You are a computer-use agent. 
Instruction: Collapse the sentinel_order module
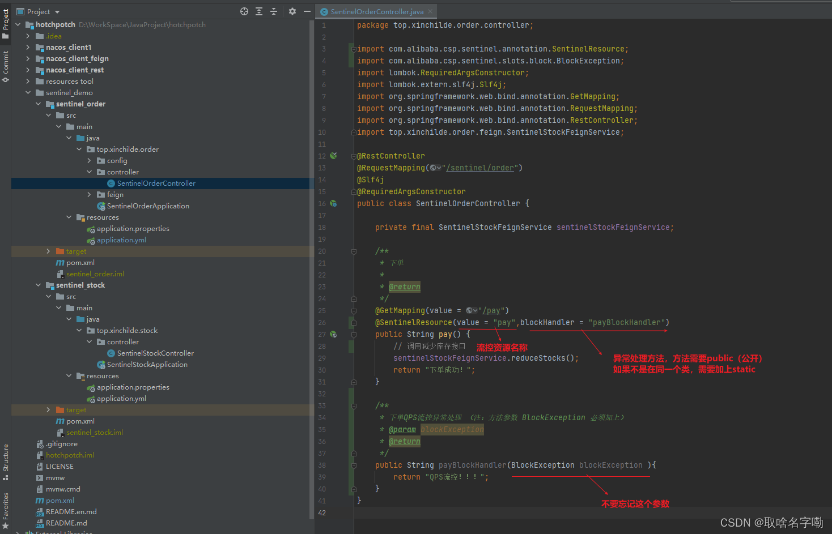pyautogui.click(x=38, y=104)
